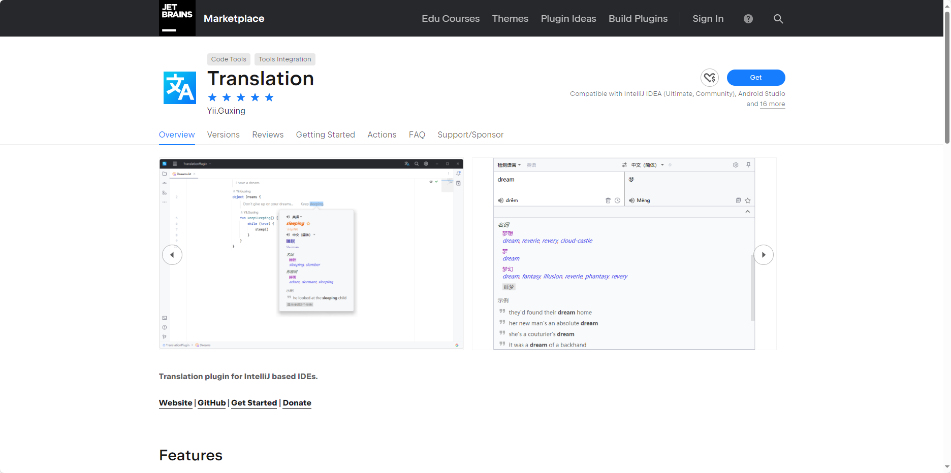Open Build Plugins page
Screen dimensions: 951x473
pyautogui.click(x=638, y=19)
